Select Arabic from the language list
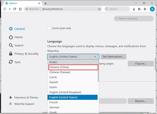157x114 pixels. point(72,62)
